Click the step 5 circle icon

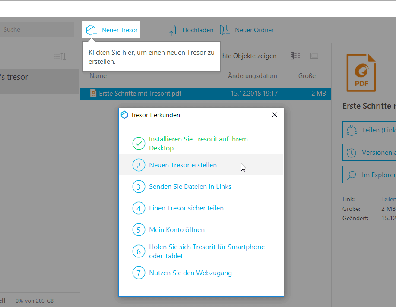[139, 230]
